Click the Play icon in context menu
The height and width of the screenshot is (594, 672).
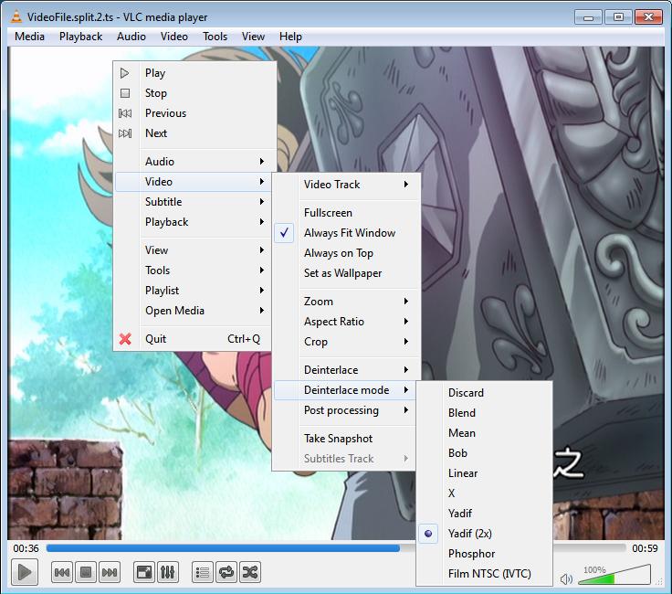point(125,73)
